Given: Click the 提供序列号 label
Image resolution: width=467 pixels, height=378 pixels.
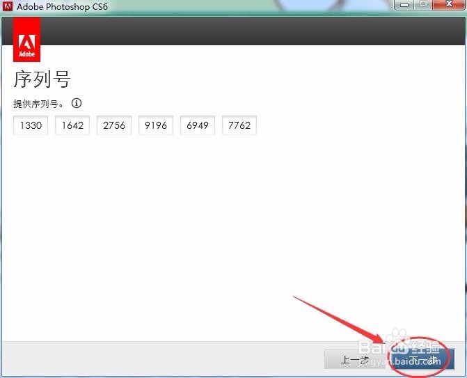Looking at the screenshot, I should click(38, 104).
